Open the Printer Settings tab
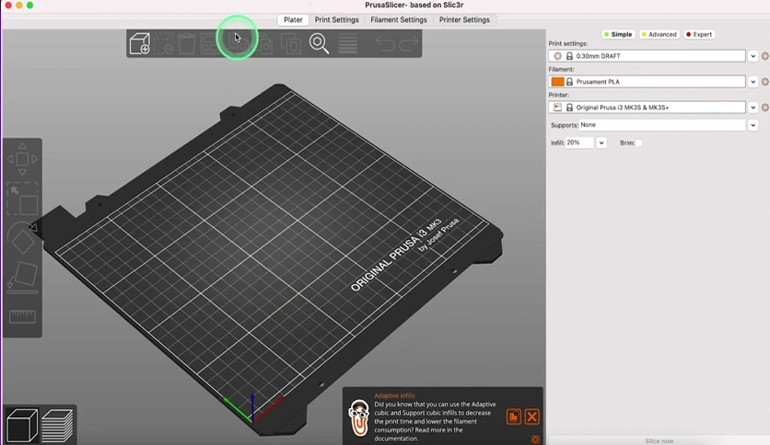 tap(464, 19)
